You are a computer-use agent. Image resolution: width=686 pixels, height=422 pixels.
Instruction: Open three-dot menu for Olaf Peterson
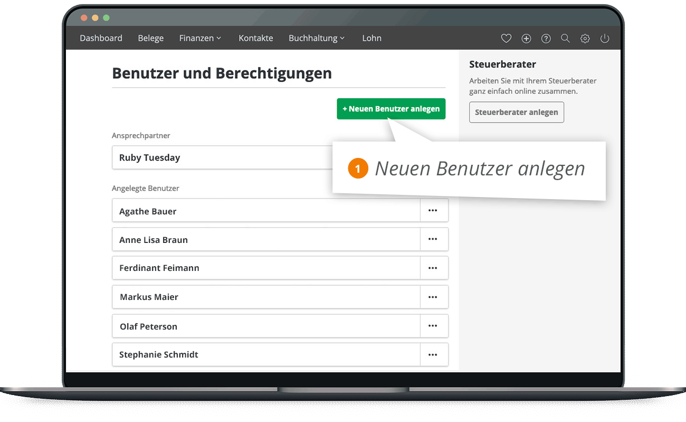[x=433, y=326]
